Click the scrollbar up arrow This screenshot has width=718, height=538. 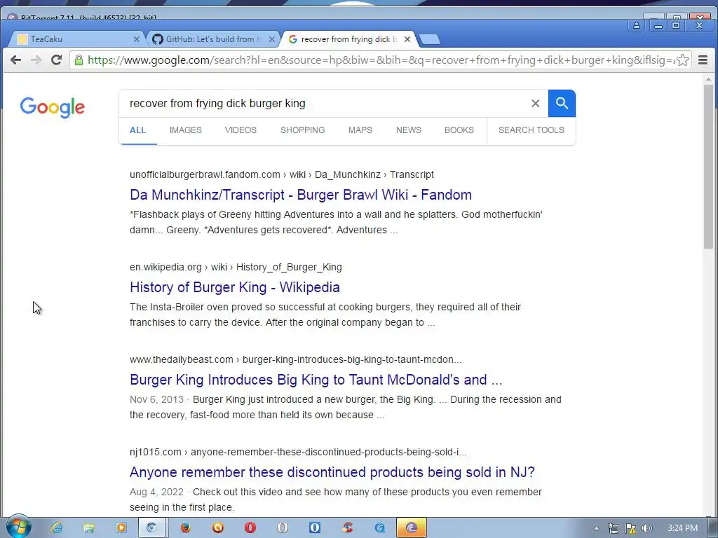pyautogui.click(x=708, y=80)
